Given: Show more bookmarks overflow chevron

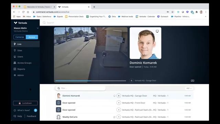Looking at the screenshot, I should tap(206, 17).
